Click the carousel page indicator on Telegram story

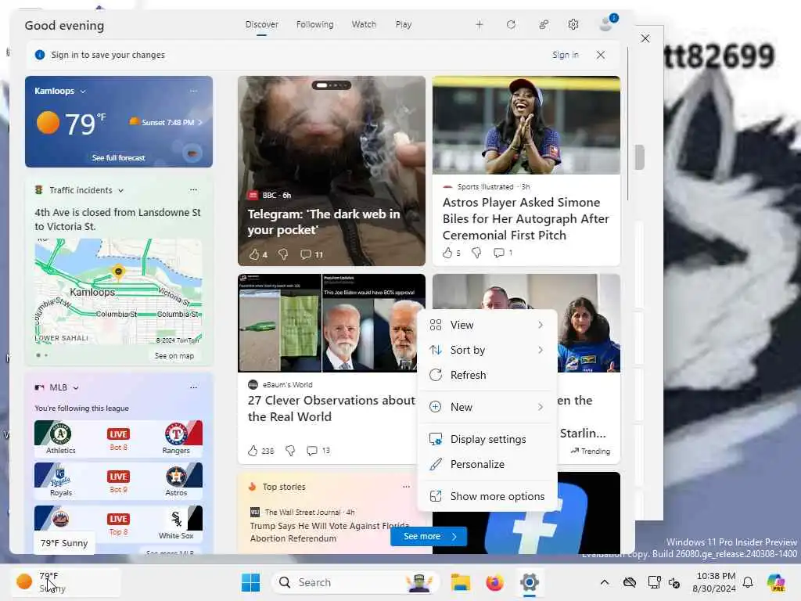pos(332,85)
